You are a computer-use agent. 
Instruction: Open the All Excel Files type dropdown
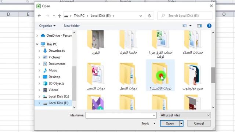point(185,115)
